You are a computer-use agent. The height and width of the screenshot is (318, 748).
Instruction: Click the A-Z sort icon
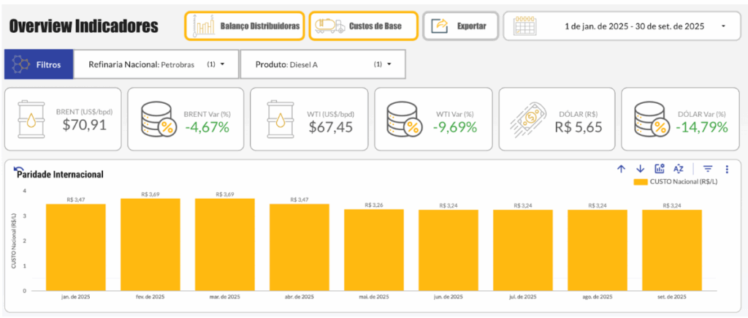(679, 169)
